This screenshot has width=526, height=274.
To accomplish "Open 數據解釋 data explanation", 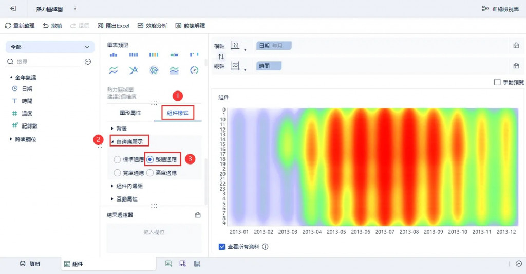I will pyautogui.click(x=190, y=26).
